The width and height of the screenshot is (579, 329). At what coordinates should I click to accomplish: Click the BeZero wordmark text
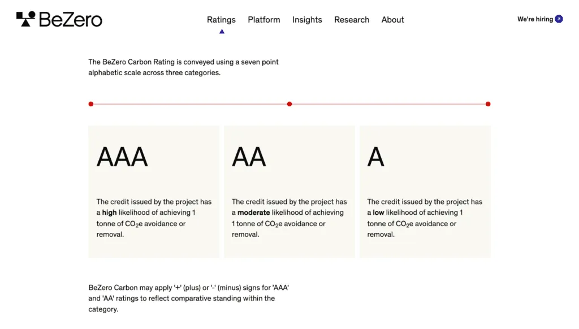(71, 19)
